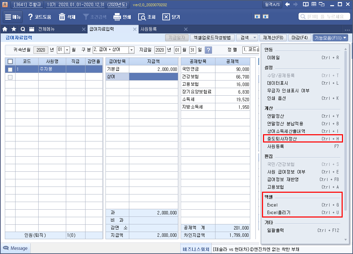353x254 pixels.
Task: Open the 구분 급여+상여 dropdown
Action: [x=132, y=50]
